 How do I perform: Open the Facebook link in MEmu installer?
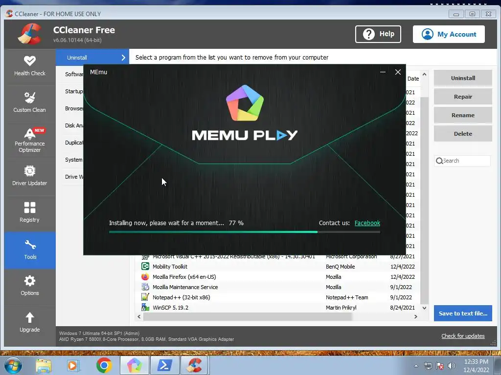[x=367, y=223]
